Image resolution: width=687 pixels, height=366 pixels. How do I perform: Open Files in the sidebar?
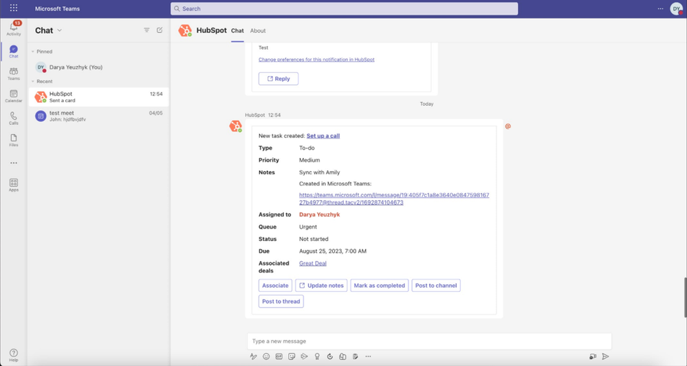[x=14, y=140]
